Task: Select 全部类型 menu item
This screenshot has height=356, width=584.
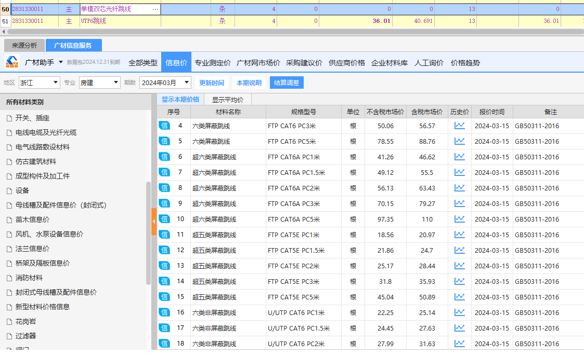Action: [x=142, y=63]
